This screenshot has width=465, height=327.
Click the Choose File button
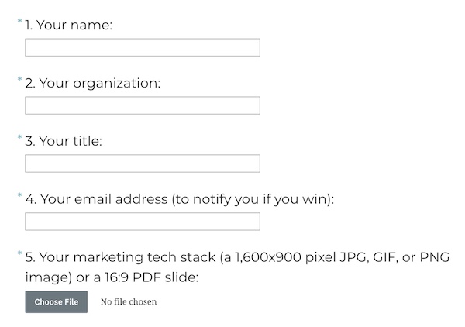click(57, 301)
